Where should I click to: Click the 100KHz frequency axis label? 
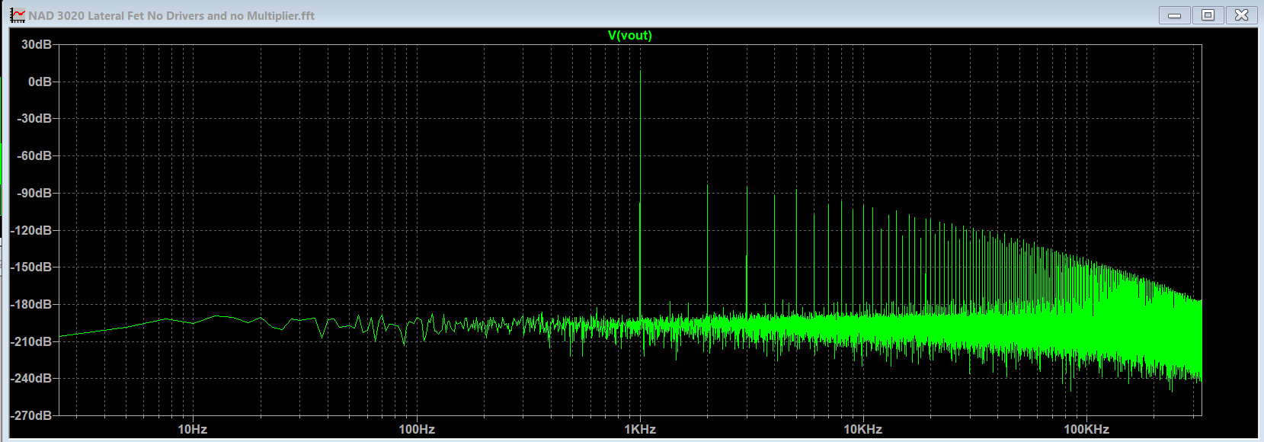pyautogui.click(x=1086, y=429)
